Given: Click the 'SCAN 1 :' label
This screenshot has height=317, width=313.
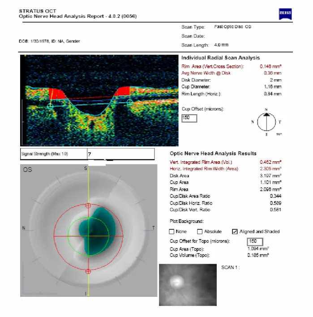Looking at the screenshot, I should click(x=231, y=267).
